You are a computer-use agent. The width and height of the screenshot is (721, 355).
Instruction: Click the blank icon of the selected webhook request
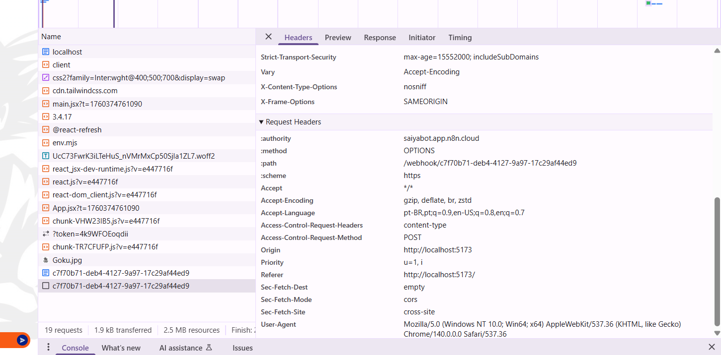coord(46,286)
